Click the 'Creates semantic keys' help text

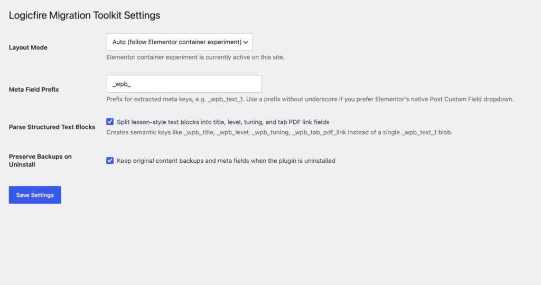pos(279,132)
